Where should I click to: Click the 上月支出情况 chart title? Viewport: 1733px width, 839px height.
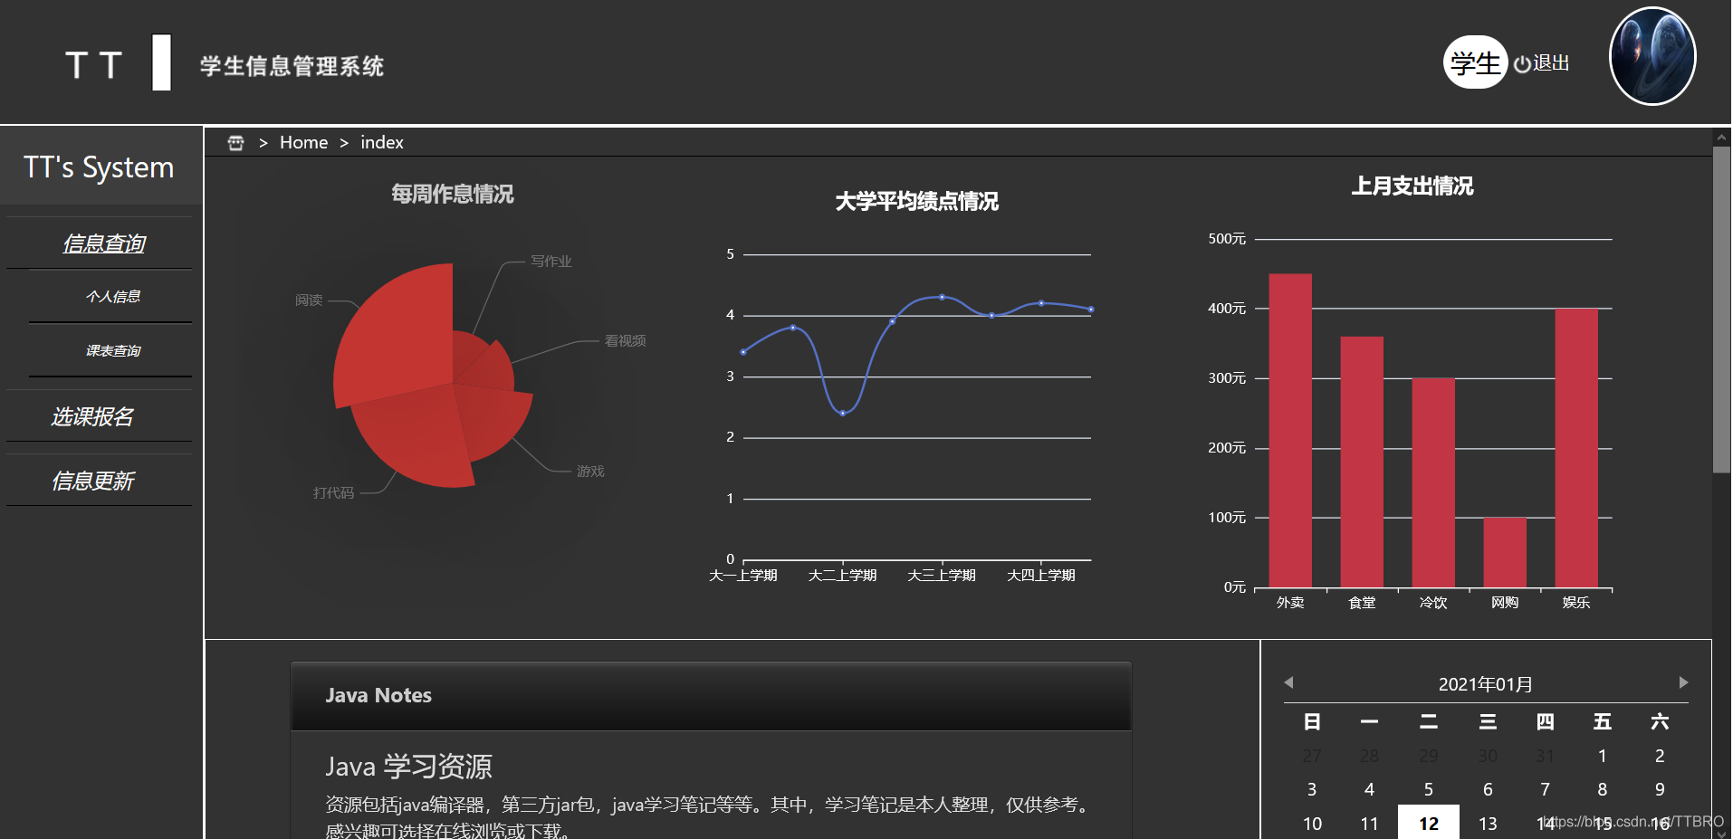[1412, 186]
